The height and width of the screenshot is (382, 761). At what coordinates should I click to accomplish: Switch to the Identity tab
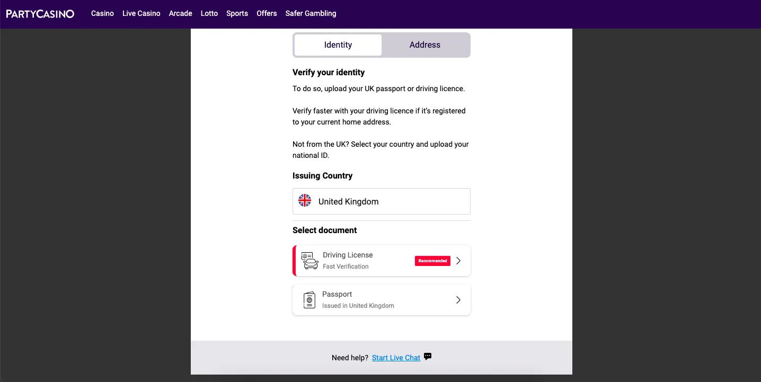pos(338,45)
